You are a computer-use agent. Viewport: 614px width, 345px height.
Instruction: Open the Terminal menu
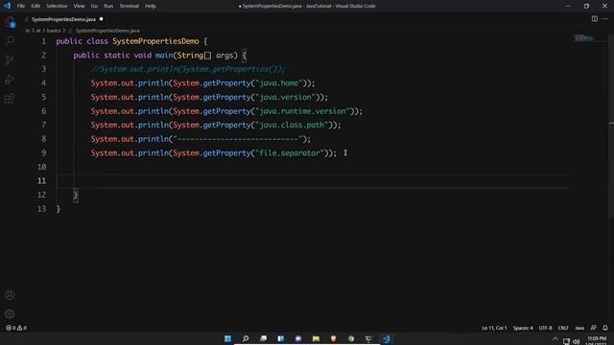tap(130, 6)
